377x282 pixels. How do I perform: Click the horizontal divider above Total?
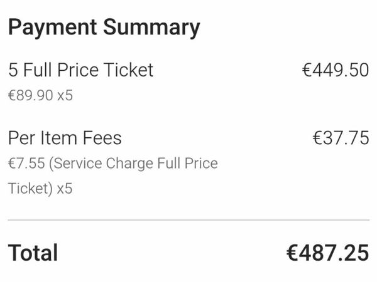(188, 220)
